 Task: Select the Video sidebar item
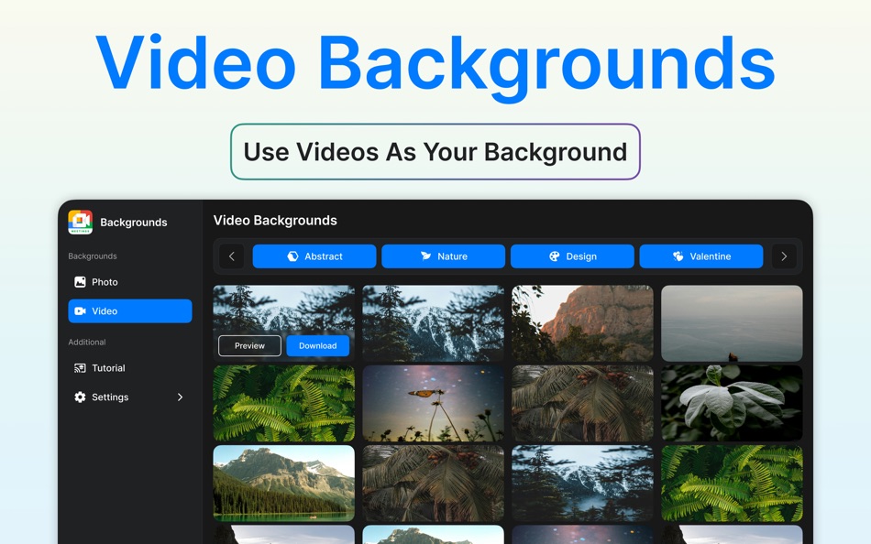coord(130,310)
